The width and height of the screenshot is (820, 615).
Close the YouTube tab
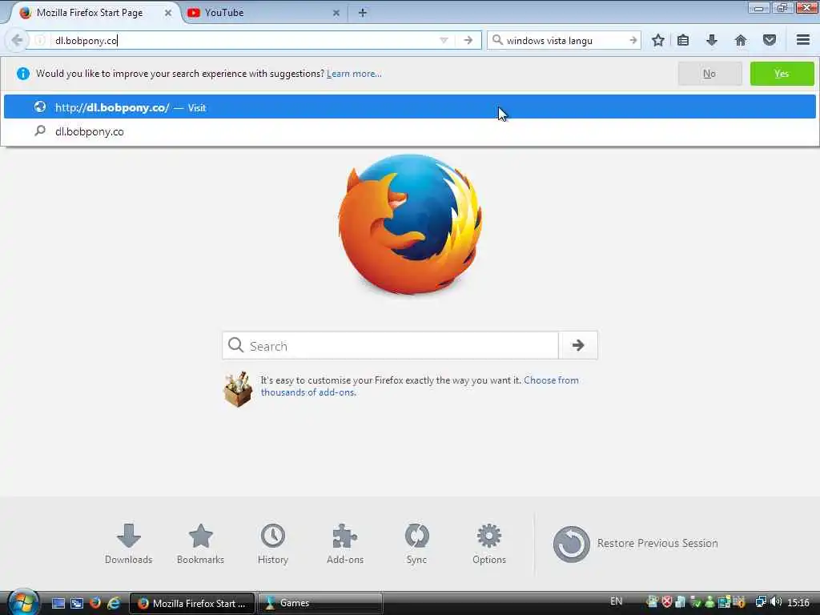[336, 13]
